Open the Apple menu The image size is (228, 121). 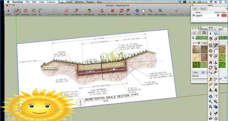point(8,2)
